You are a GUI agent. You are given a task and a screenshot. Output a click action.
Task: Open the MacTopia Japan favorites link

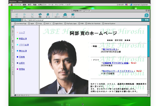click(70, 24)
